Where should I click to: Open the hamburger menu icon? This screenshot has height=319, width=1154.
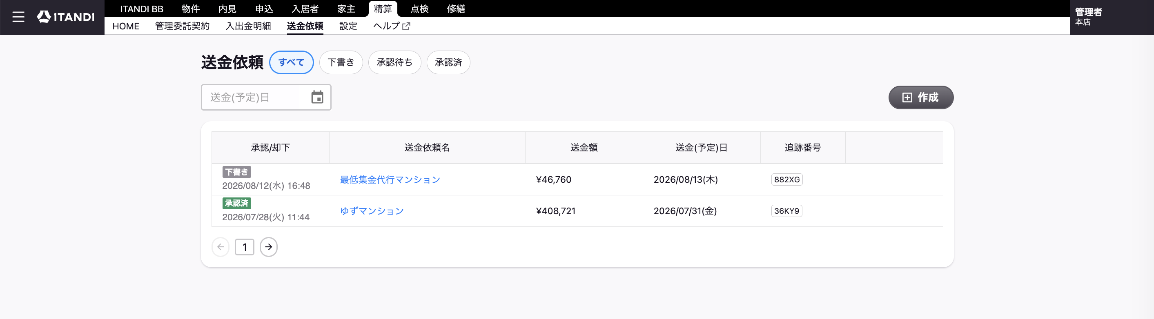[x=18, y=17]
